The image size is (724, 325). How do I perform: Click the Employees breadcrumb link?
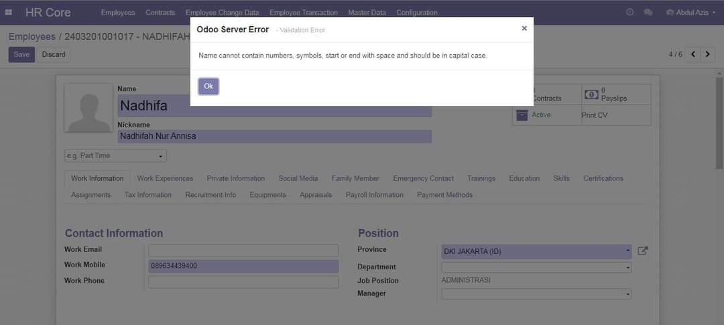point(32,36)
